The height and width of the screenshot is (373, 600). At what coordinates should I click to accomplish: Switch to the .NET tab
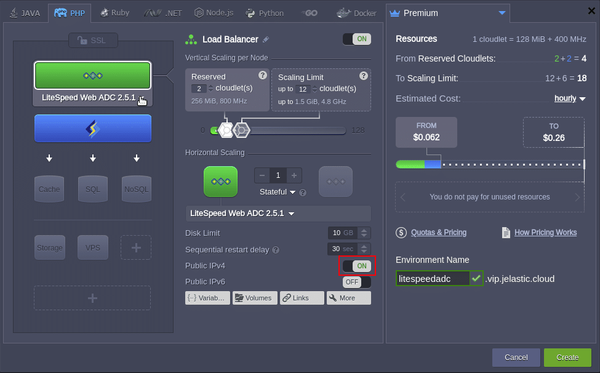pos(162,13)
